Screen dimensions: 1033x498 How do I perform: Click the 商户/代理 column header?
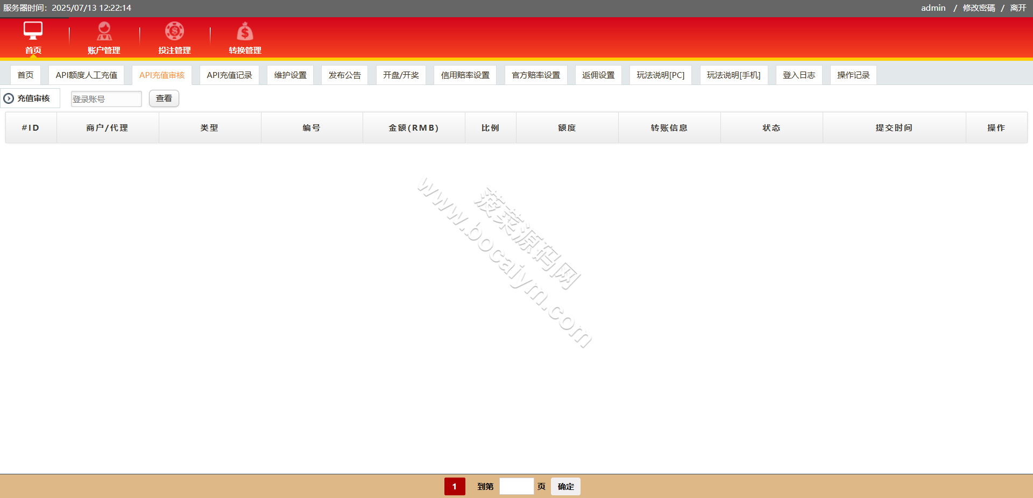pos(108,127)
